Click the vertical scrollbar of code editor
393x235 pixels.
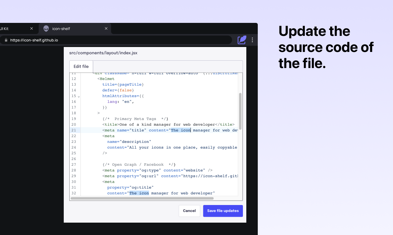click(240, 111)
